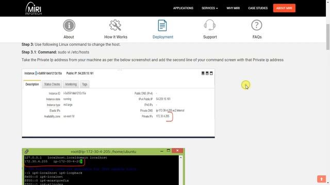Open the Applications menu item

click(x=183, y=8)
